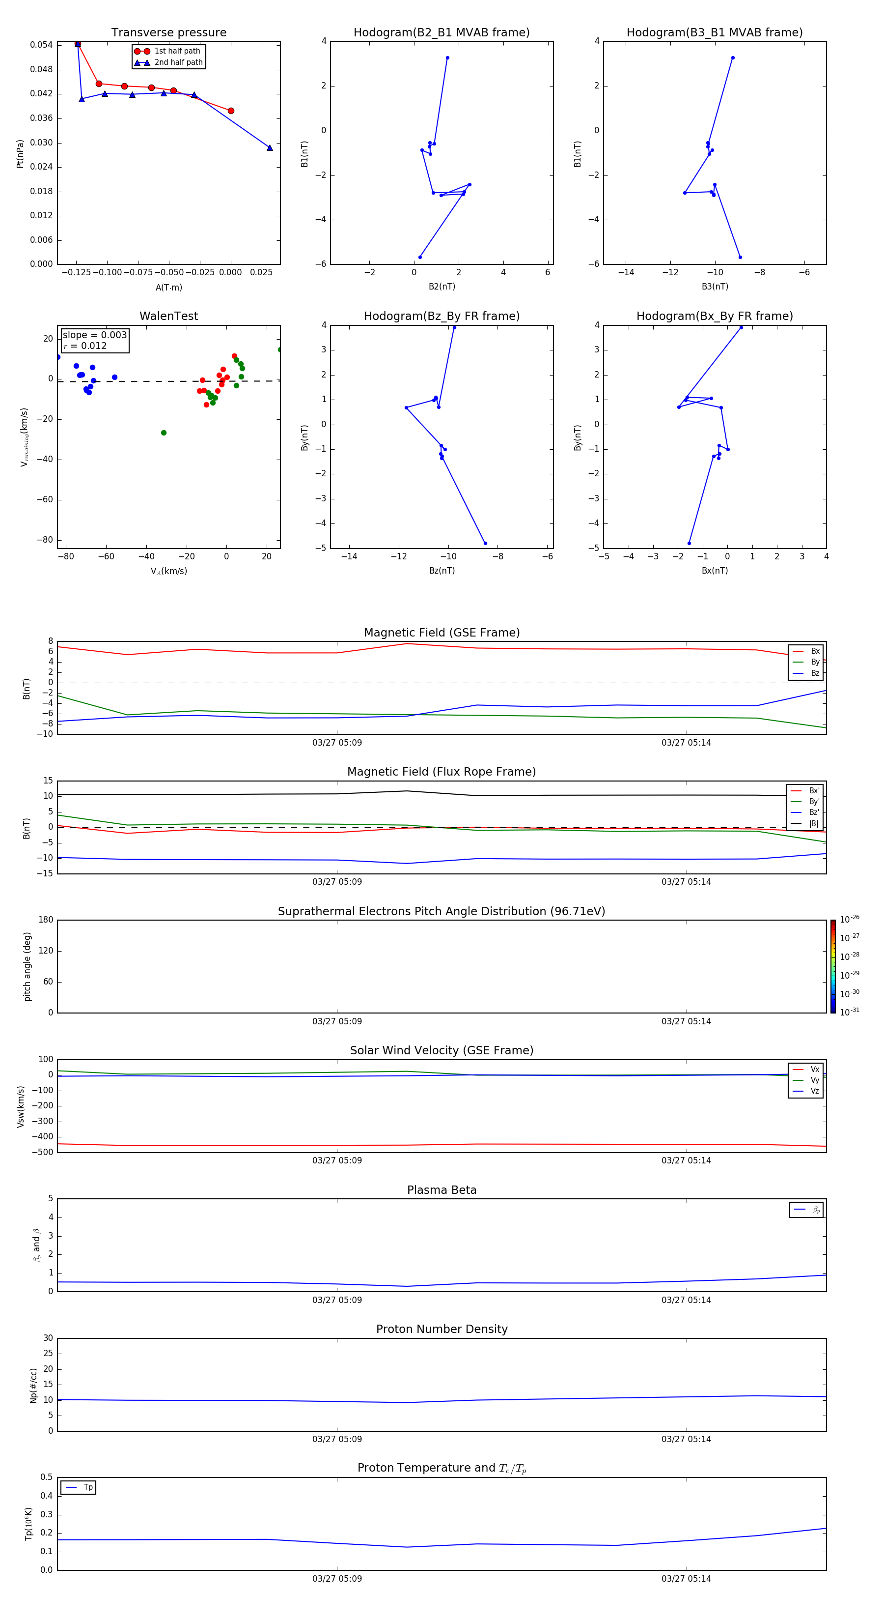
Task: Click the 'Vremaining(km/s)' axis label
Action: (x=24, y=437)
